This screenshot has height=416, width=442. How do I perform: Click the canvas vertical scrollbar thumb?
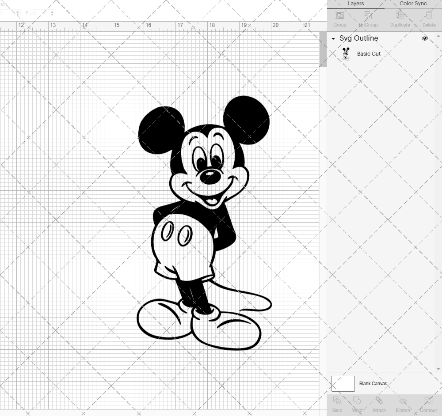(x=323, y=49)
